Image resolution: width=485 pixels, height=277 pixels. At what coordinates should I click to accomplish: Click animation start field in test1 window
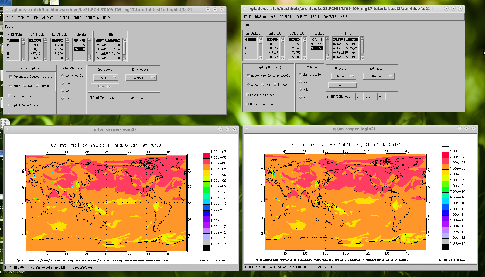[x=144, y=98]
